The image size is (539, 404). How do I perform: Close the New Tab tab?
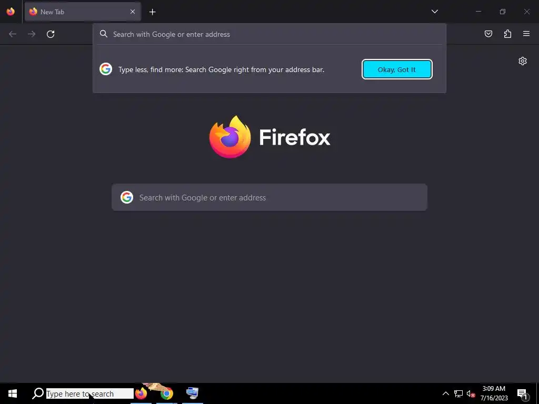click(132, 12)
